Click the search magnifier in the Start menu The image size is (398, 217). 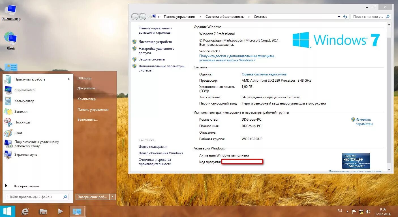coord(65,197)
